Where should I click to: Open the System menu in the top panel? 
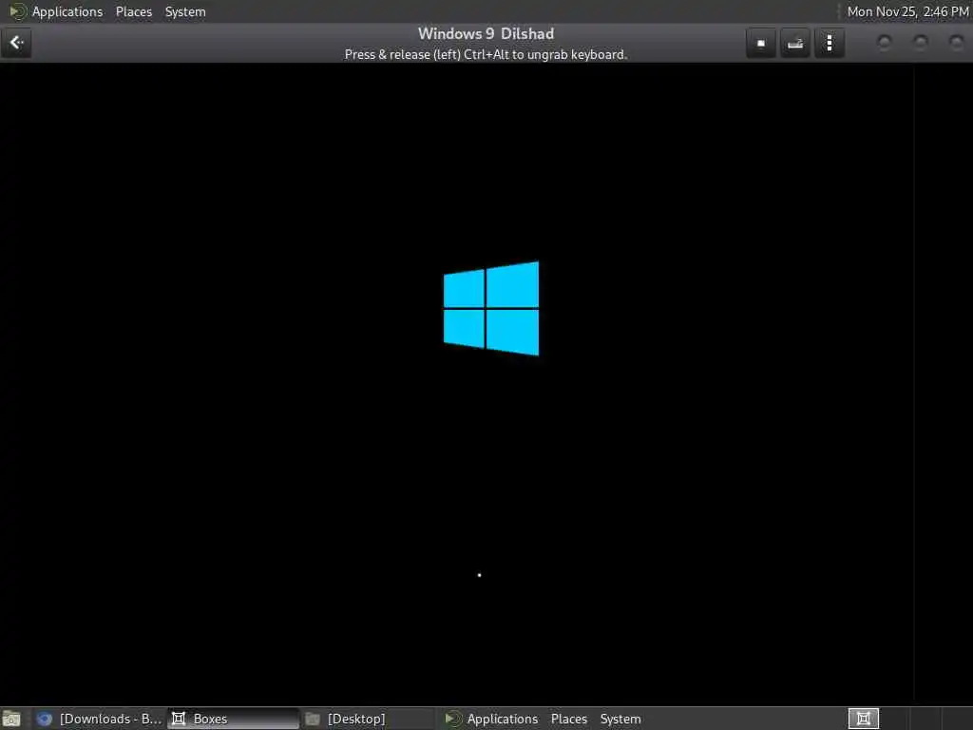185,11
